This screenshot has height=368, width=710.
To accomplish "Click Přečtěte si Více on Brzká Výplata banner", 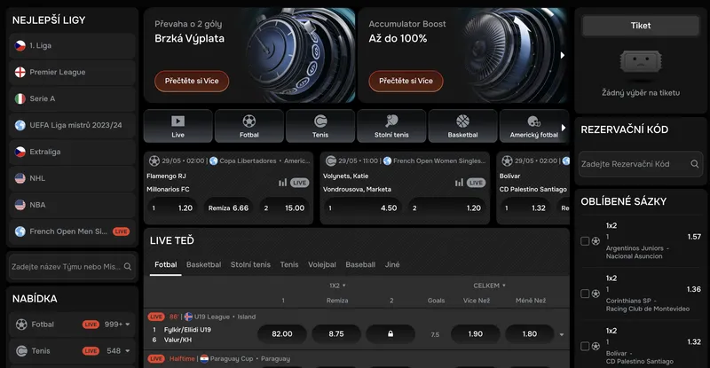I will (193, 82).
